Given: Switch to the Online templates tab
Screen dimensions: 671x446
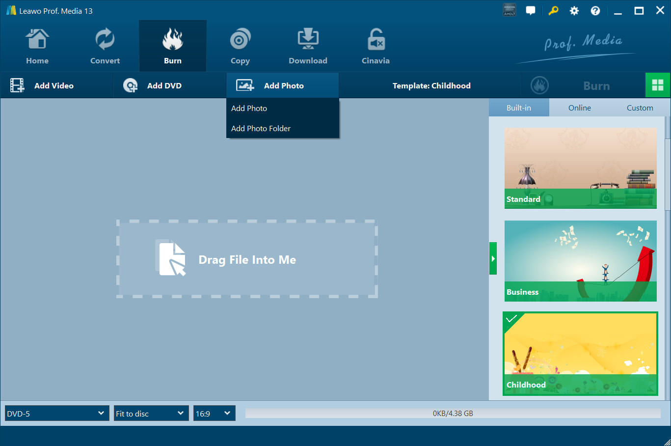Looking at the screenshot, I should pyautogui.click(x=579, y=108).
